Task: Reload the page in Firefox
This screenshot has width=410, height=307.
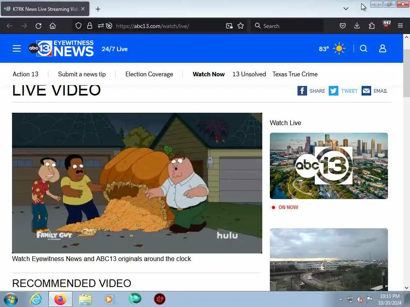Action: tap(38, 26)
